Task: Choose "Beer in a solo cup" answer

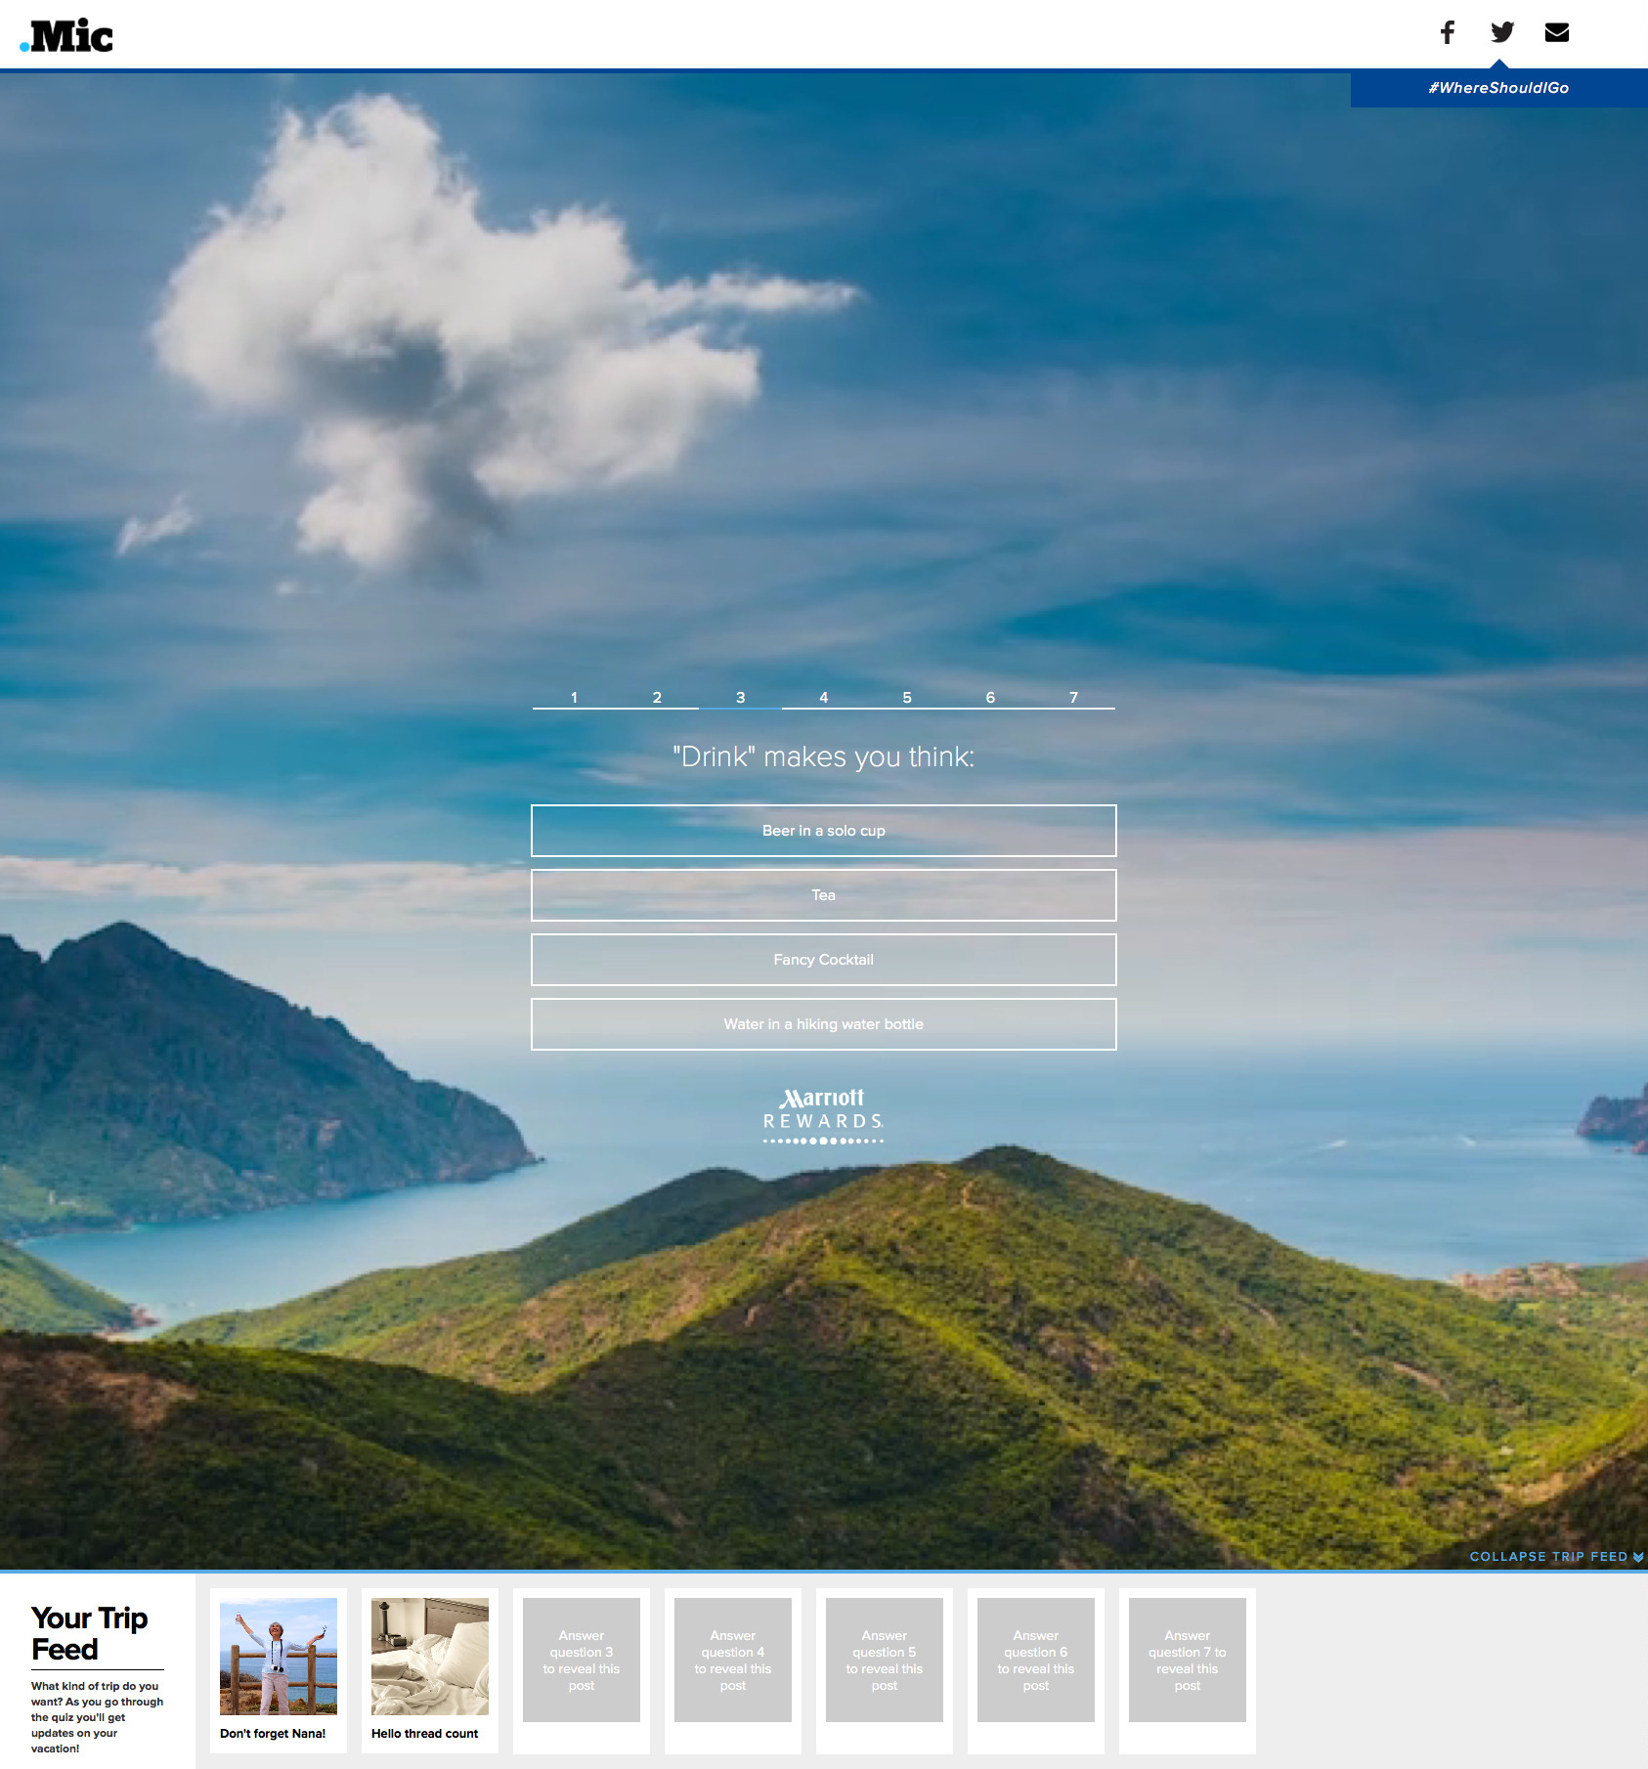Action: 823,831
